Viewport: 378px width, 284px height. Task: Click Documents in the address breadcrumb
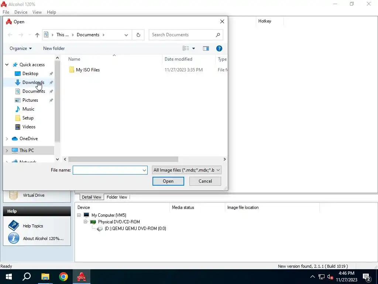88,35
